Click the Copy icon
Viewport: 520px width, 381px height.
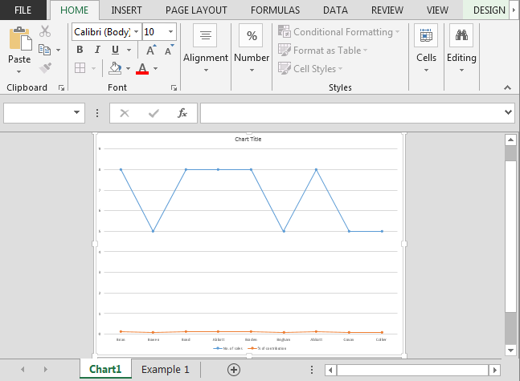click(x=44, y=50)
